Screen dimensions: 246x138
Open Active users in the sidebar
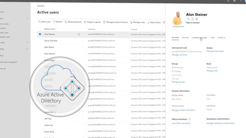tap(4, 24)
